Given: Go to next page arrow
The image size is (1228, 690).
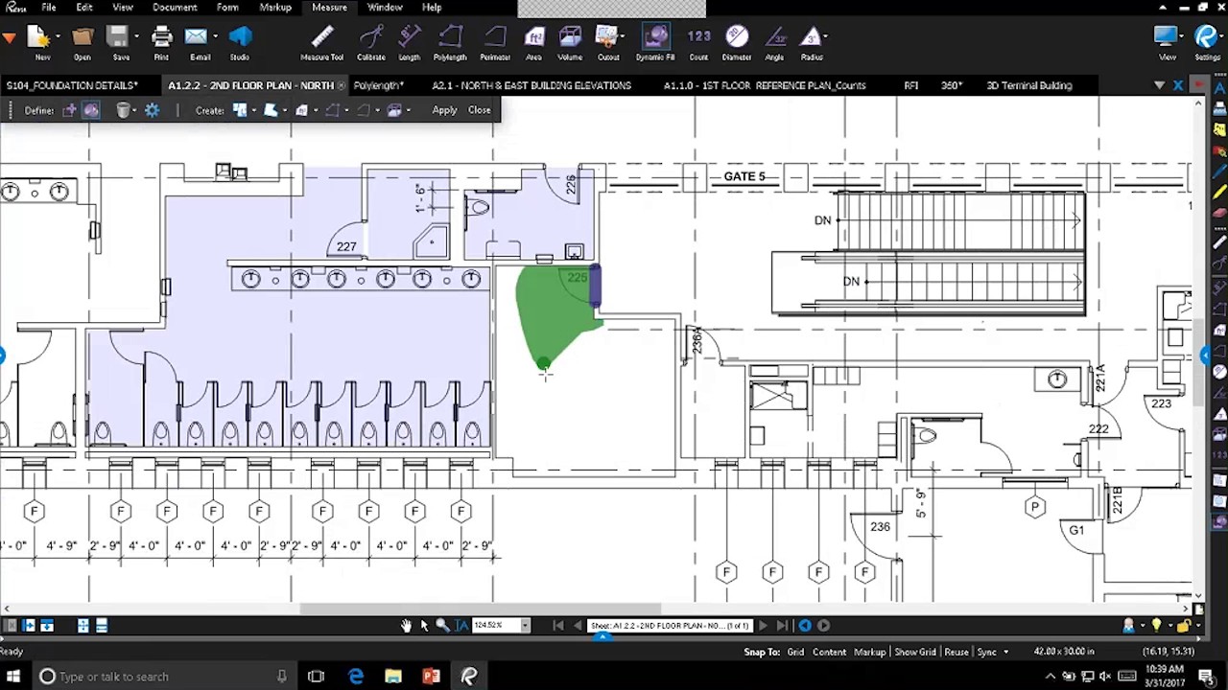Looking at the screenshot, I should (x=763, y=626).
